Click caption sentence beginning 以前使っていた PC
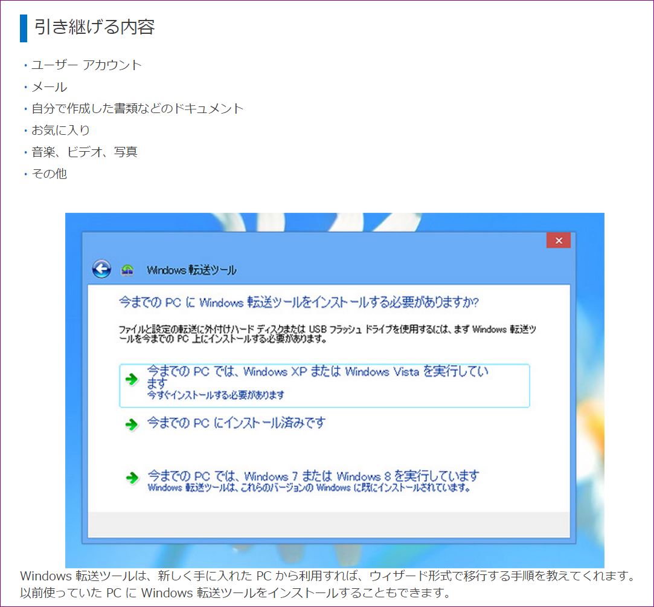Screen dimensions: 654x607 tap(236, 592)
